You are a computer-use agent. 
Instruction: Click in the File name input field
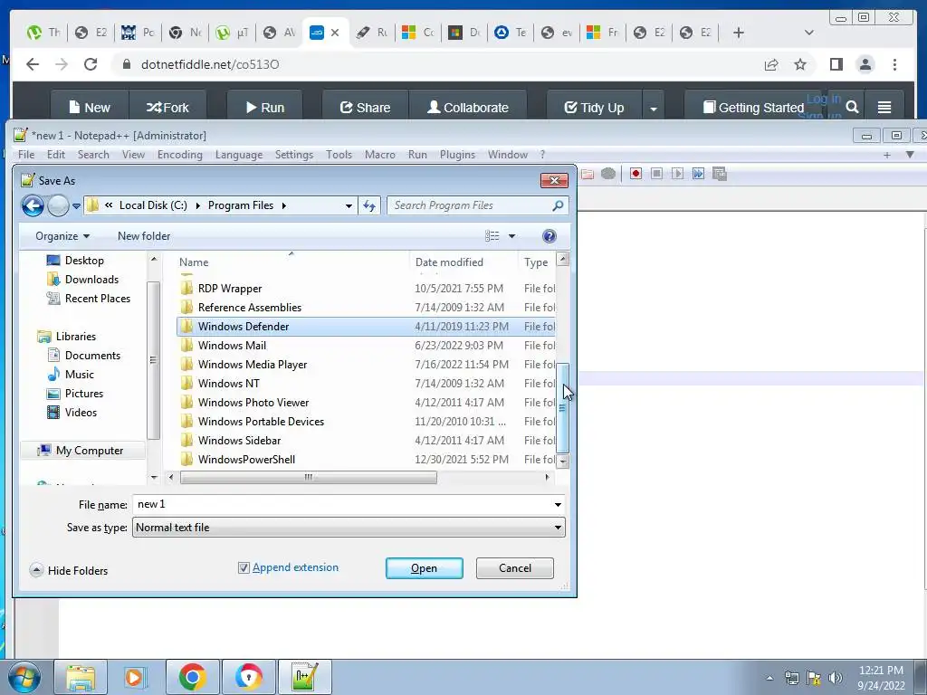[341, 505]
